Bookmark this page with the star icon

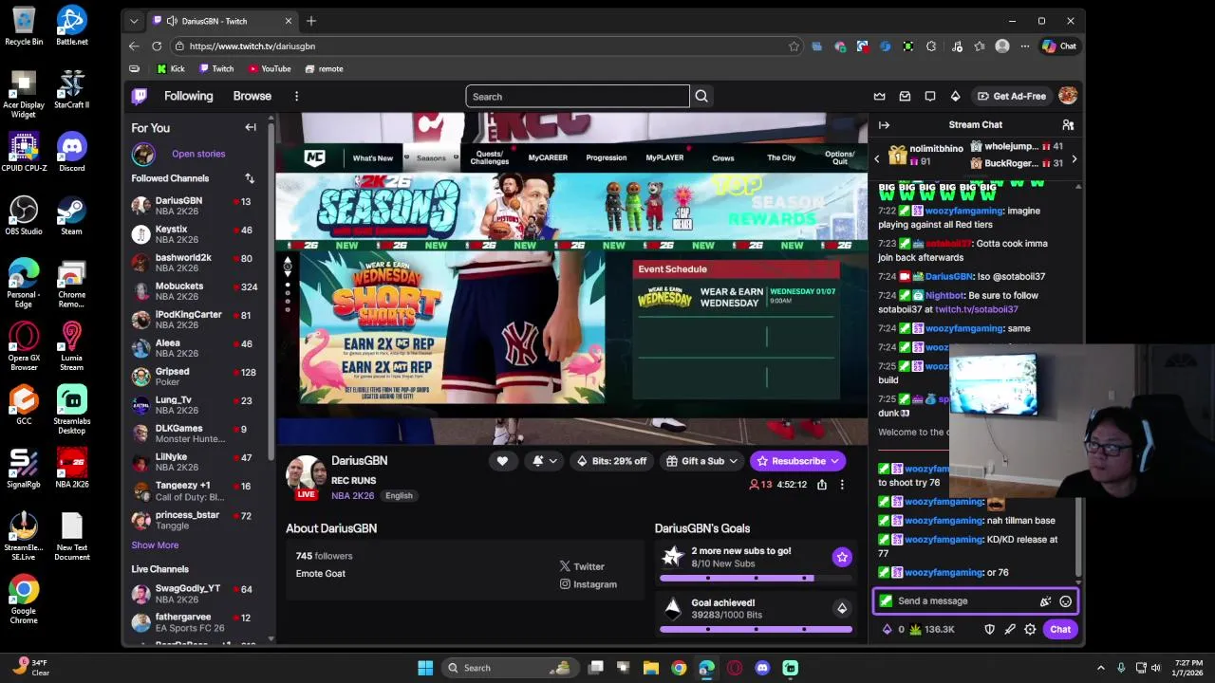click(x=794, y=46)
